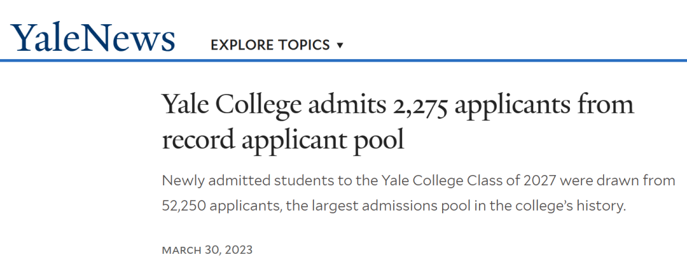
Task: Click the small triangle beside Explore Topics
Action: pyautogui.click(x=340, y=46)
